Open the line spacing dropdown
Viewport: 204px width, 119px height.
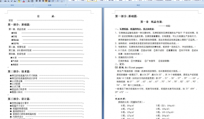click(x=53, y=1)
